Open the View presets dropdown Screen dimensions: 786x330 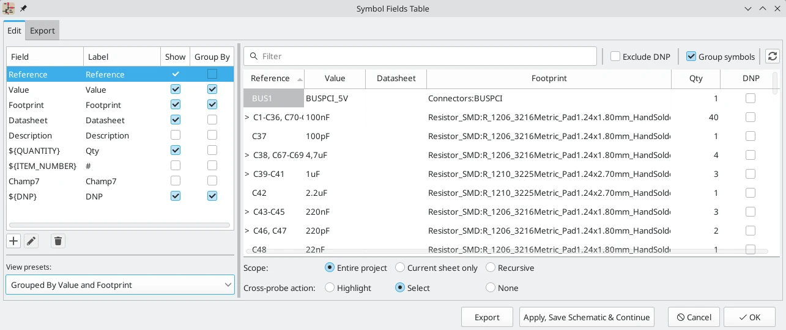(x=120, y=285)
